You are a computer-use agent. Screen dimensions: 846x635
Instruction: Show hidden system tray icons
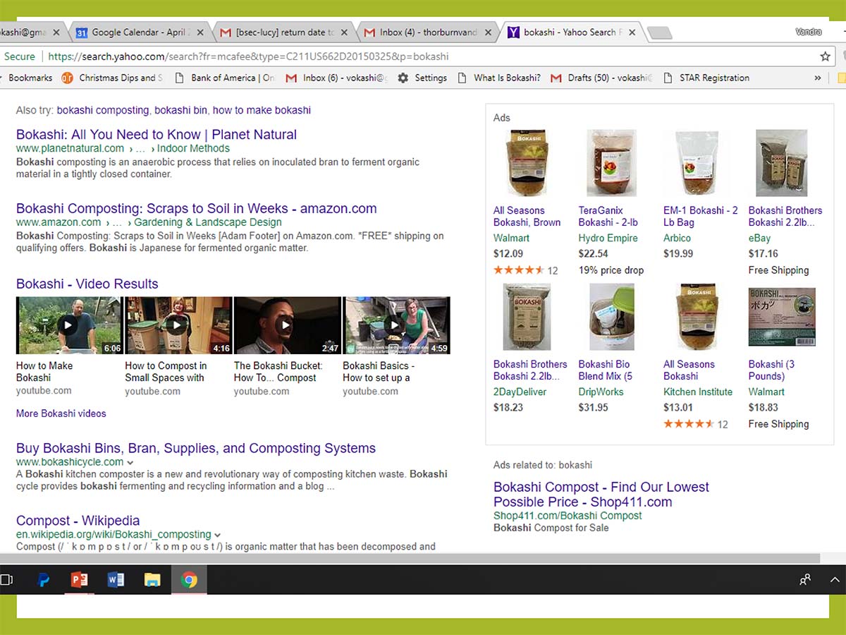(835, 580)
